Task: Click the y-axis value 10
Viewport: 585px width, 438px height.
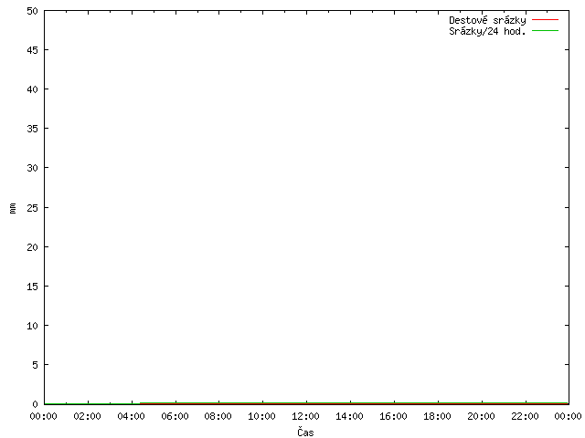Action: [33, 326]
